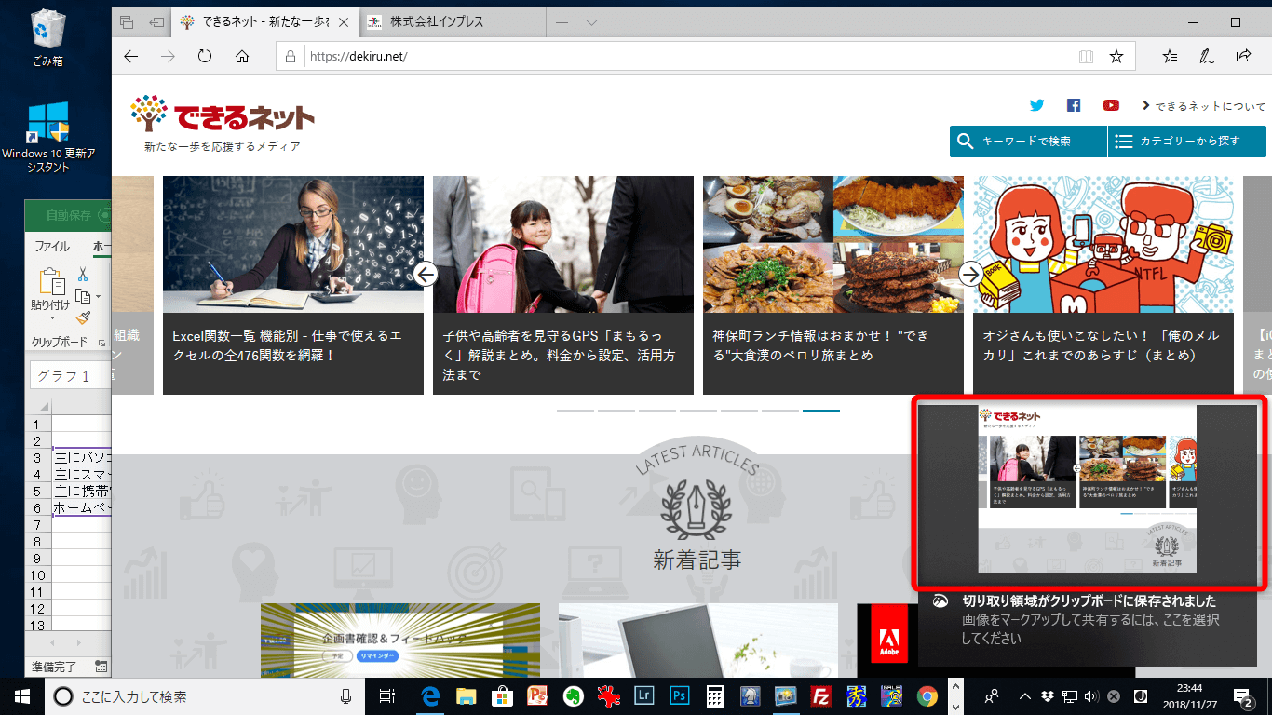
Task: Select the できるネット browser tab
Action: [x=264, y=22]
